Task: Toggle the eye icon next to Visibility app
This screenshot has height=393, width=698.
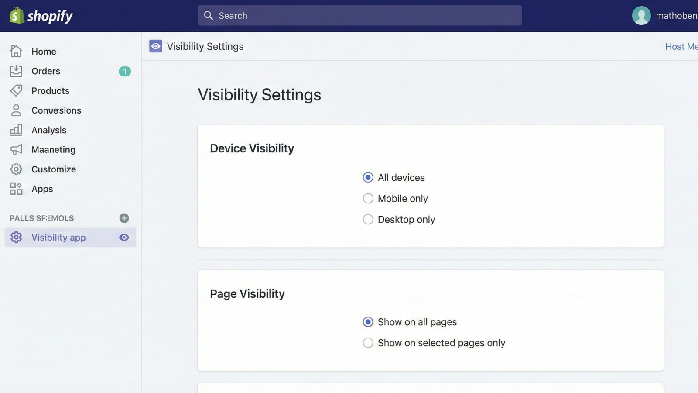Action: 124,237
